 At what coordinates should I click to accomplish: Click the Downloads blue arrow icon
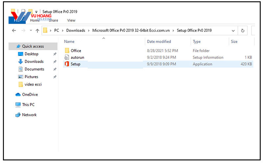point(20,62)
